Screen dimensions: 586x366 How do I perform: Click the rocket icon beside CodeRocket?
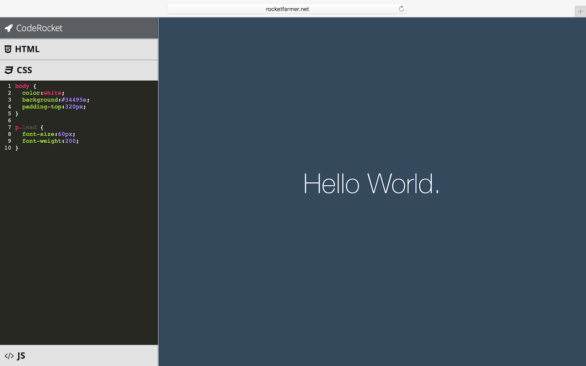pyautogui.click(x=9, y=28)
